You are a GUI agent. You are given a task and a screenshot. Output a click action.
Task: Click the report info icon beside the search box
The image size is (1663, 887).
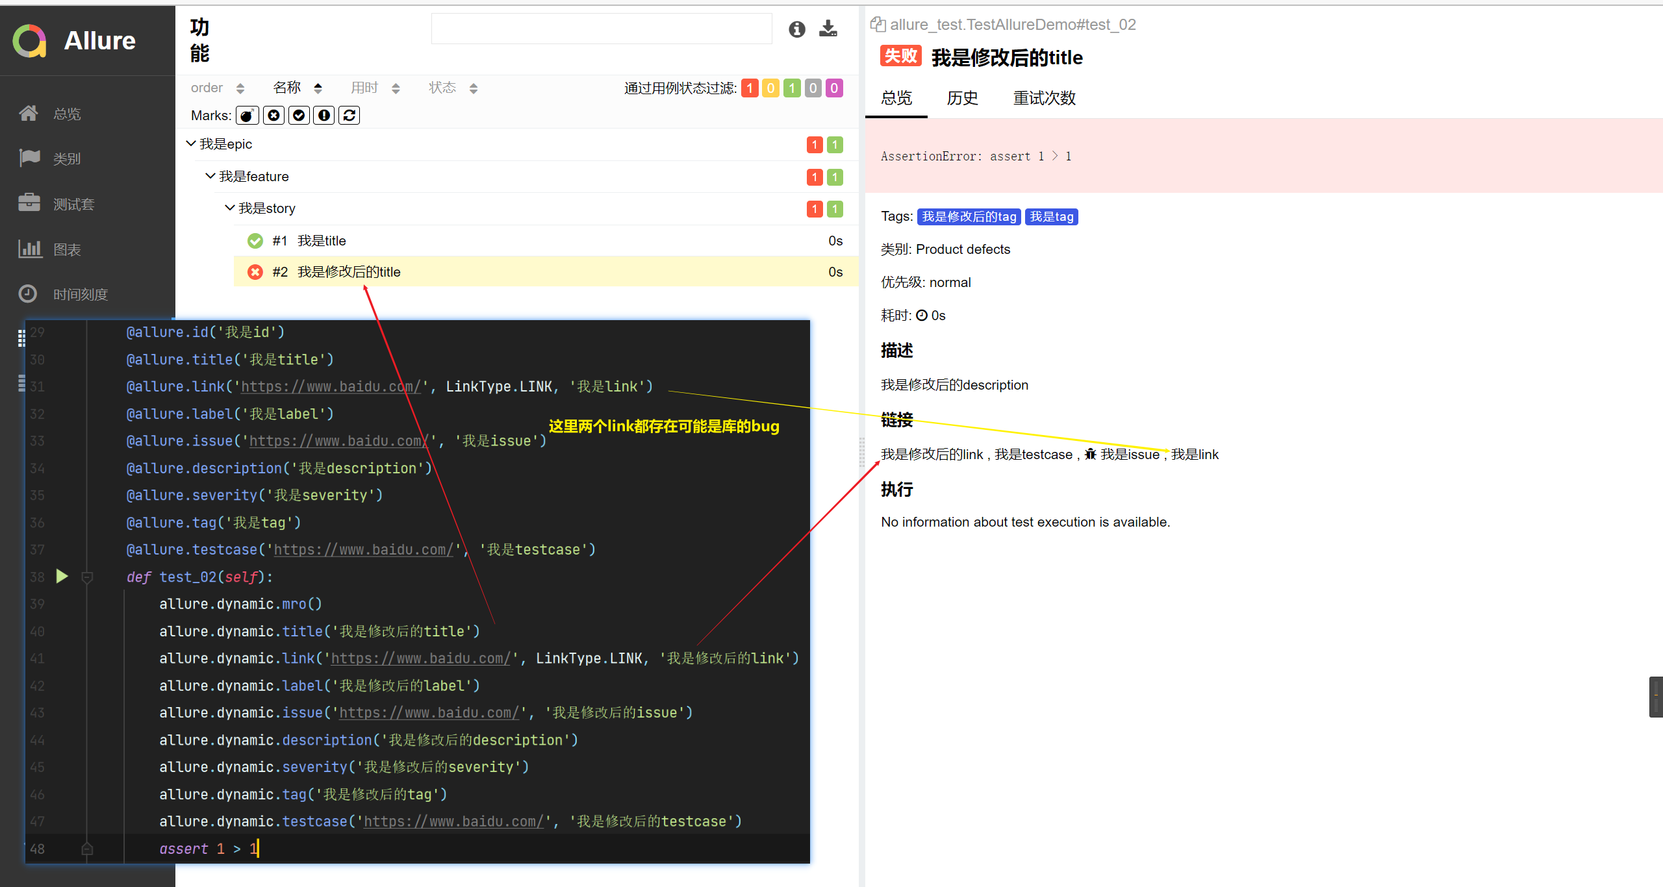point(796,29)
